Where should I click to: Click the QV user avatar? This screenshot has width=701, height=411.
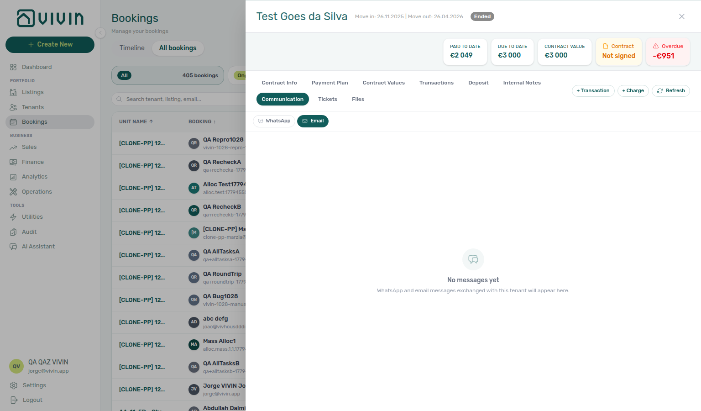tap(16, 366)
